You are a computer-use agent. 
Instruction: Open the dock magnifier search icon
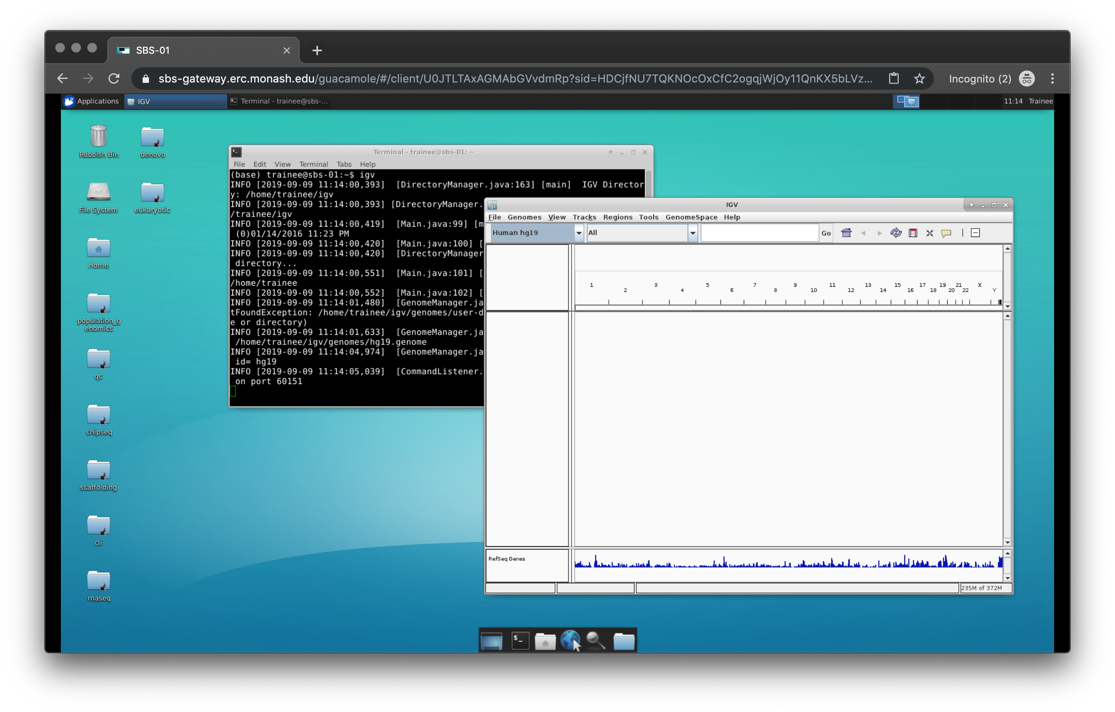tap(596, 641)
